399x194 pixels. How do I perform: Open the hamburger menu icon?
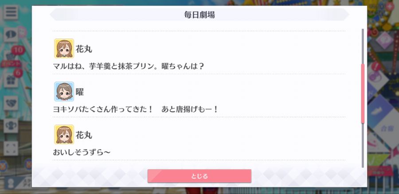tap(11, 12)
